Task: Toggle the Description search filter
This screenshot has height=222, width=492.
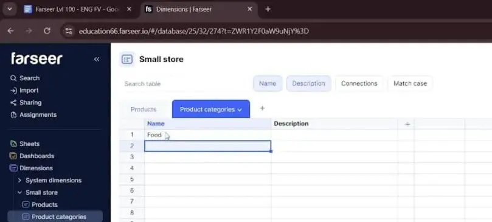Action: tap(308, 83)
